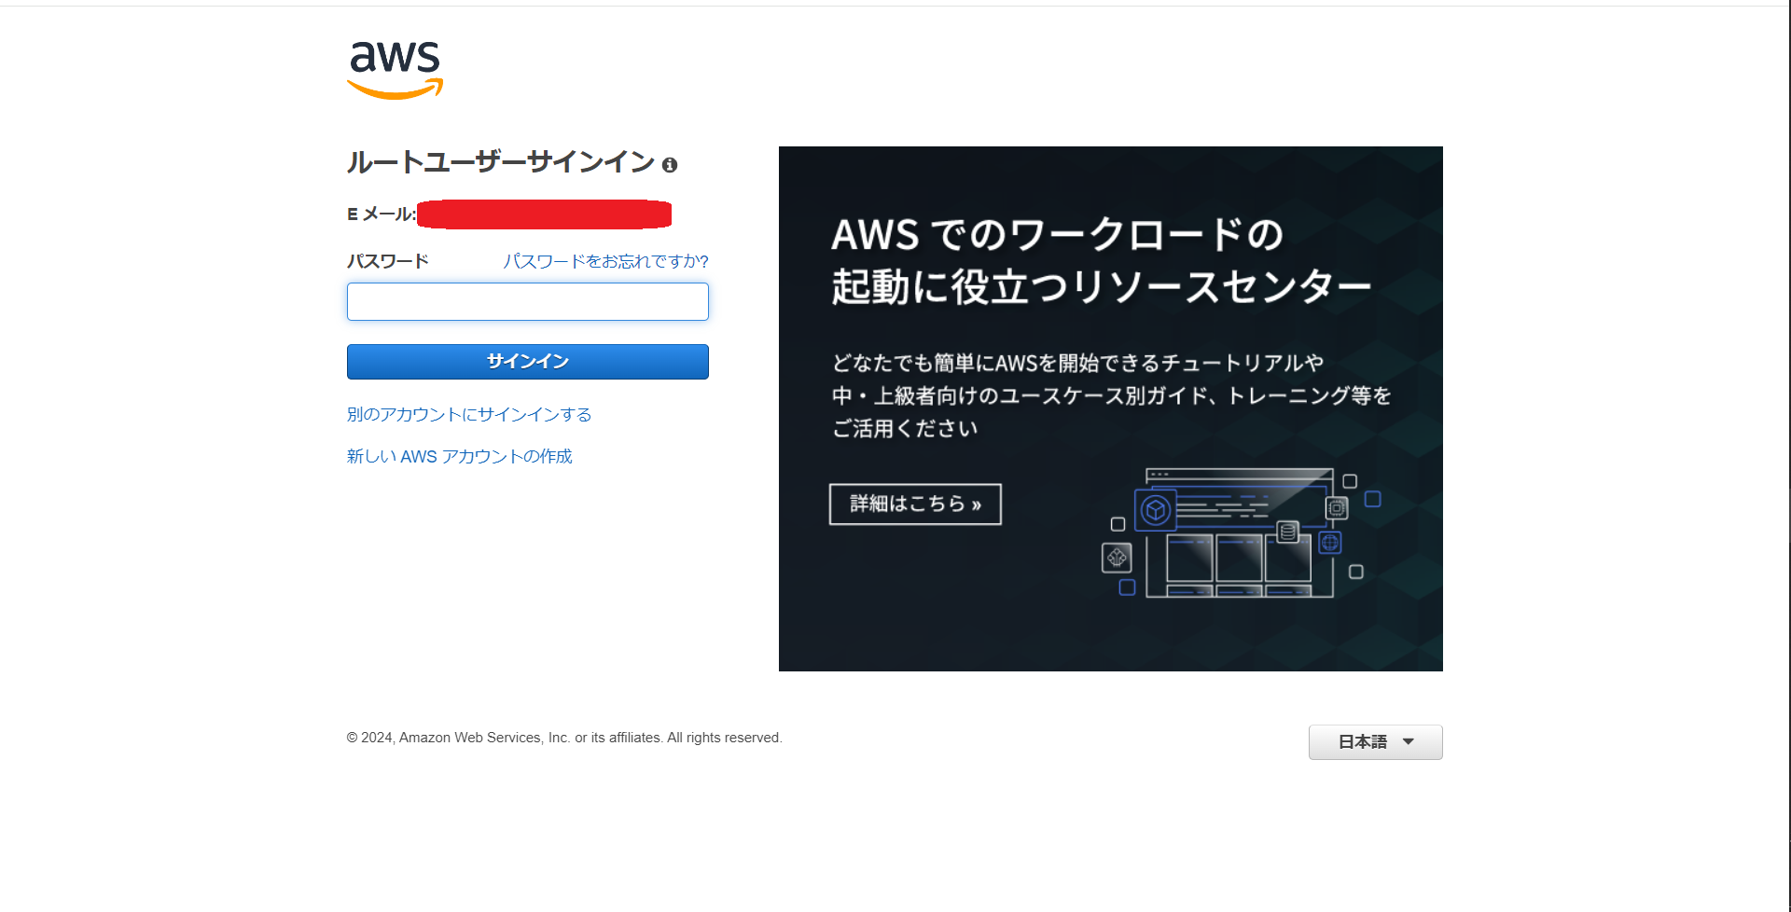The height and width of the screenshot is (912, 1791).
Task: Select 別のアカウントにサインインする
Action: tap(468, 414)
